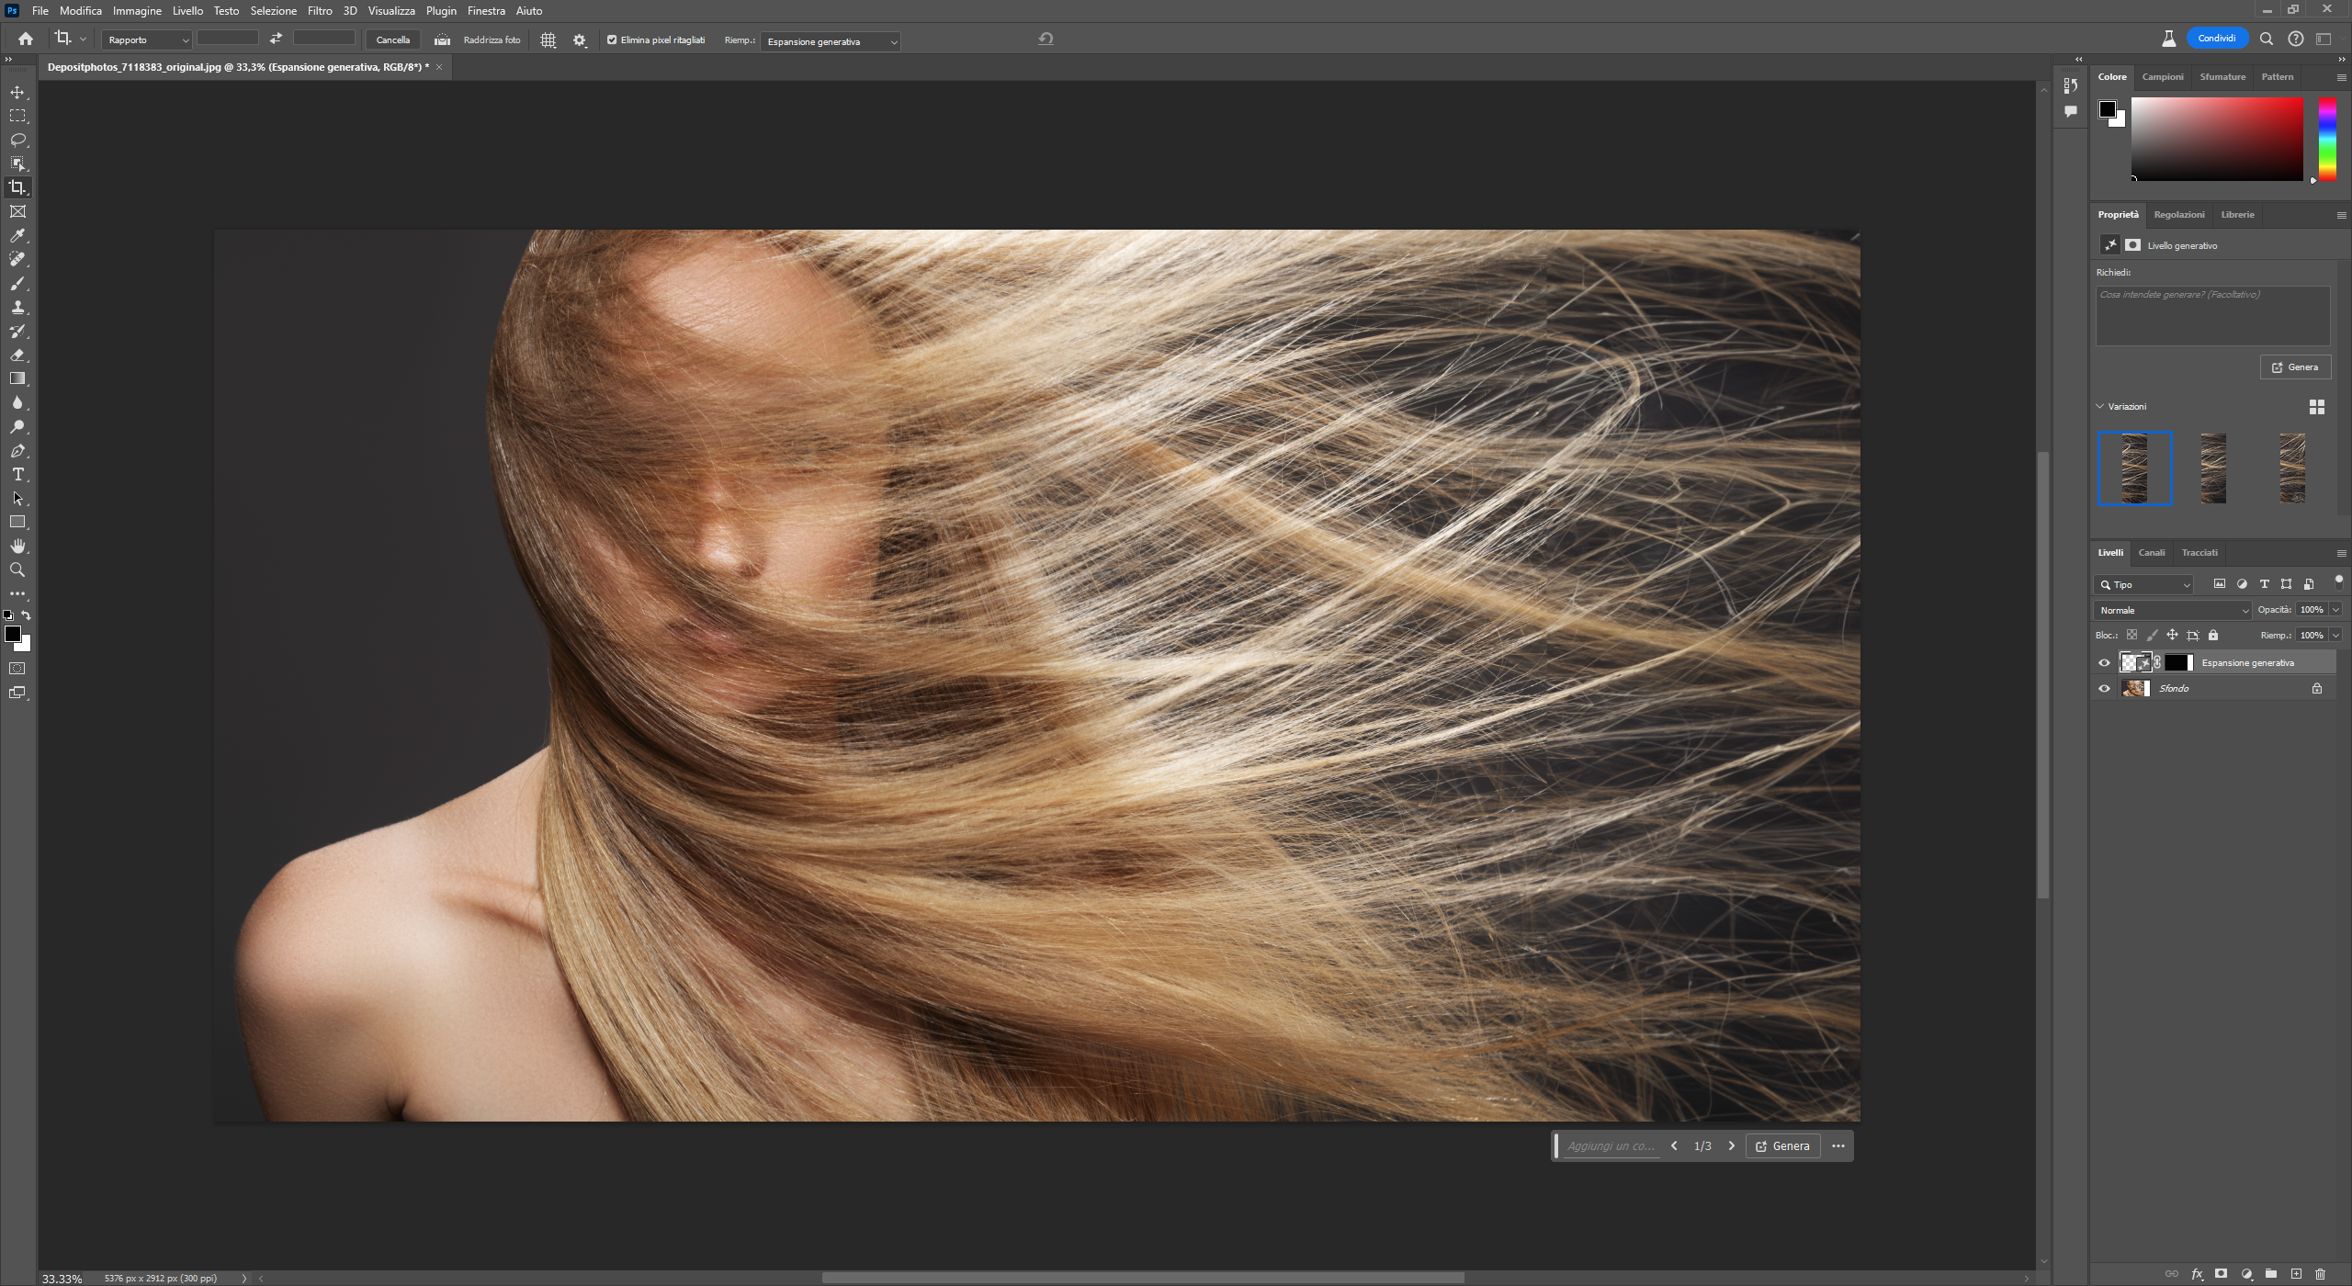
Task: Select the Eraser tool
Action: coord(17,355)
